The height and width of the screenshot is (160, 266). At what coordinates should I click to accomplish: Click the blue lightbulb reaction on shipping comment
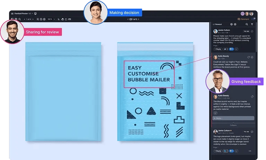click(231, 49)
